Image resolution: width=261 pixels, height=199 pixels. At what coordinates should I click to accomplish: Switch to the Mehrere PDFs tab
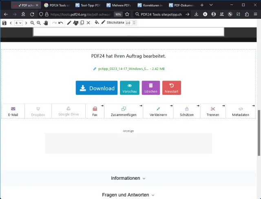tap(119, 5)
